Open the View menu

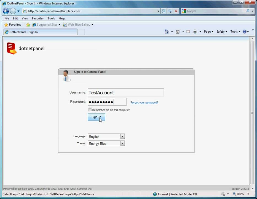(x=25, y=18)
